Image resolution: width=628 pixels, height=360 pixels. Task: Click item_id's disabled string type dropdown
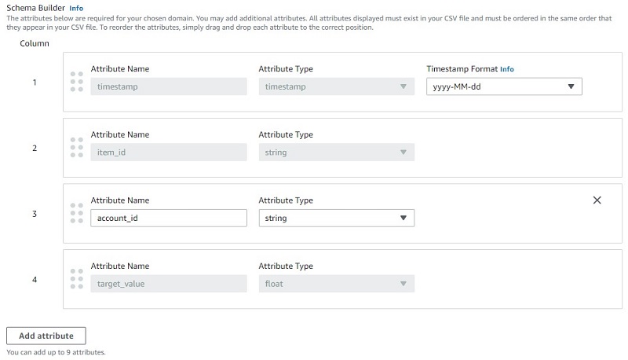coord(337,152)
